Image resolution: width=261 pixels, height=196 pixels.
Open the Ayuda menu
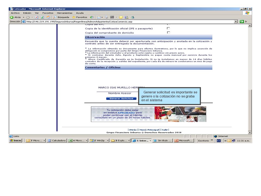click(x=80, y=13)
